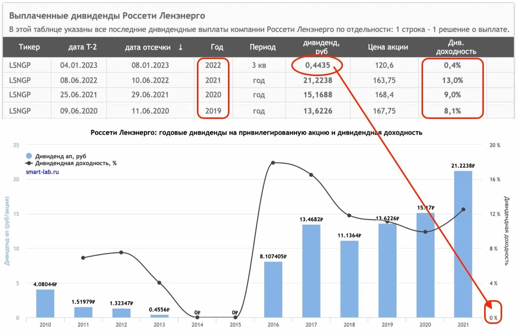The width and height of the screenshot is (518, 334).
Task: Select LSNGP ticker in the 09.06.2020 row
Action: click(x=20, y=111)
